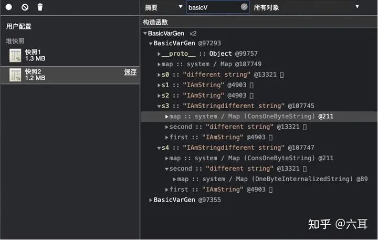Click the @211 id in the highlighted row
This screenshot has height=240, width=378.
325,116
